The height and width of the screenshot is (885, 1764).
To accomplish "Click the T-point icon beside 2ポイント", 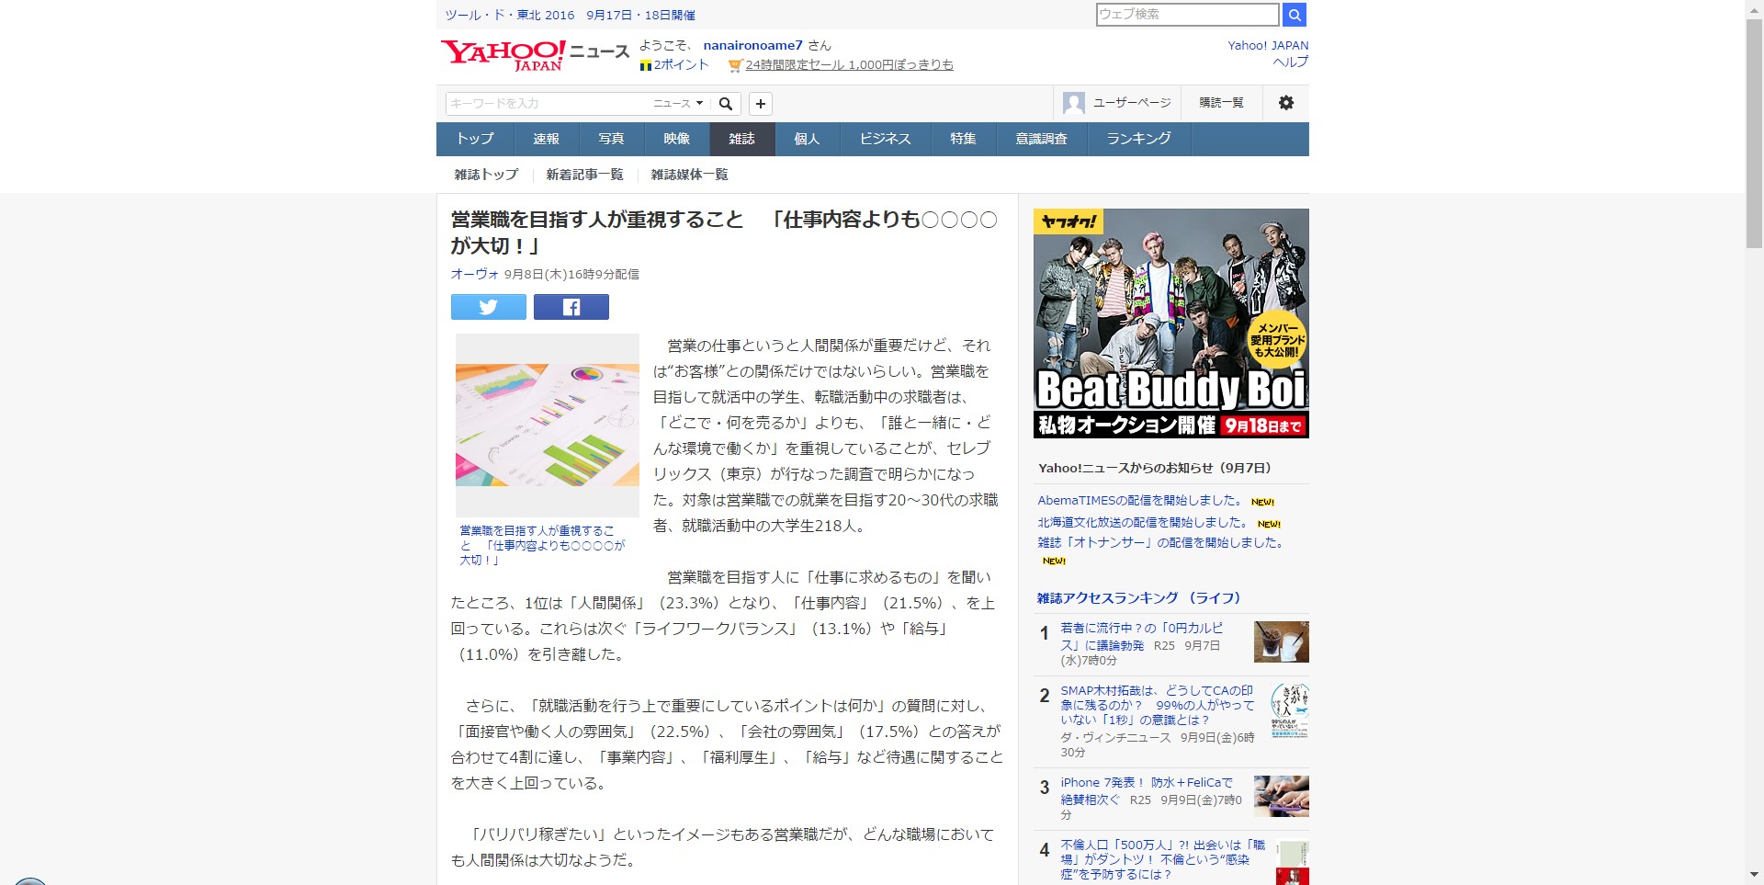I will [x=646, y=65].
